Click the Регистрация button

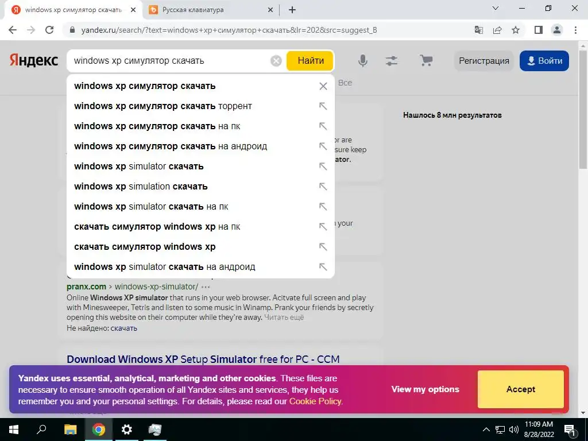483,61
